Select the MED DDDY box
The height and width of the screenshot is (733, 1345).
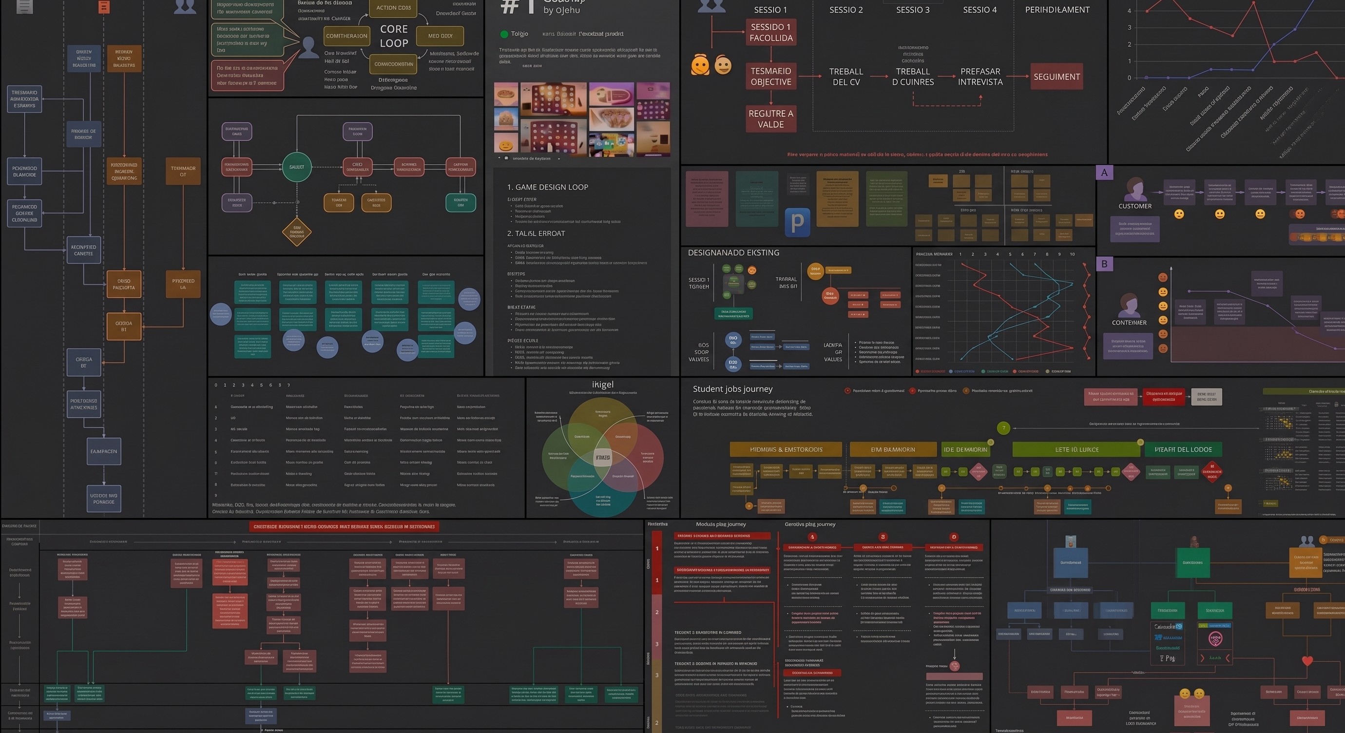440,36
